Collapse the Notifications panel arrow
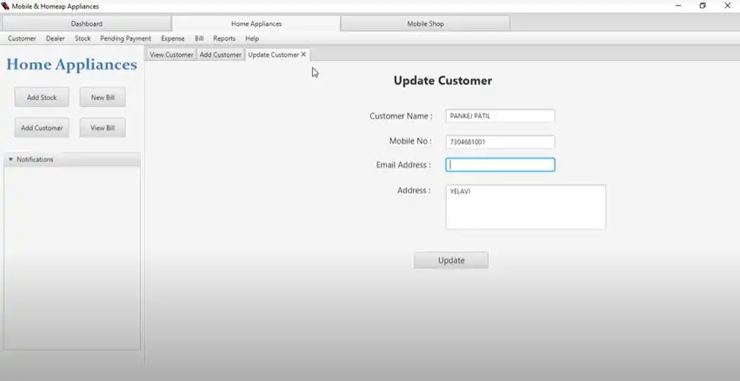The width and height of the screenshot is (740, 381). (x=10, y=160)
